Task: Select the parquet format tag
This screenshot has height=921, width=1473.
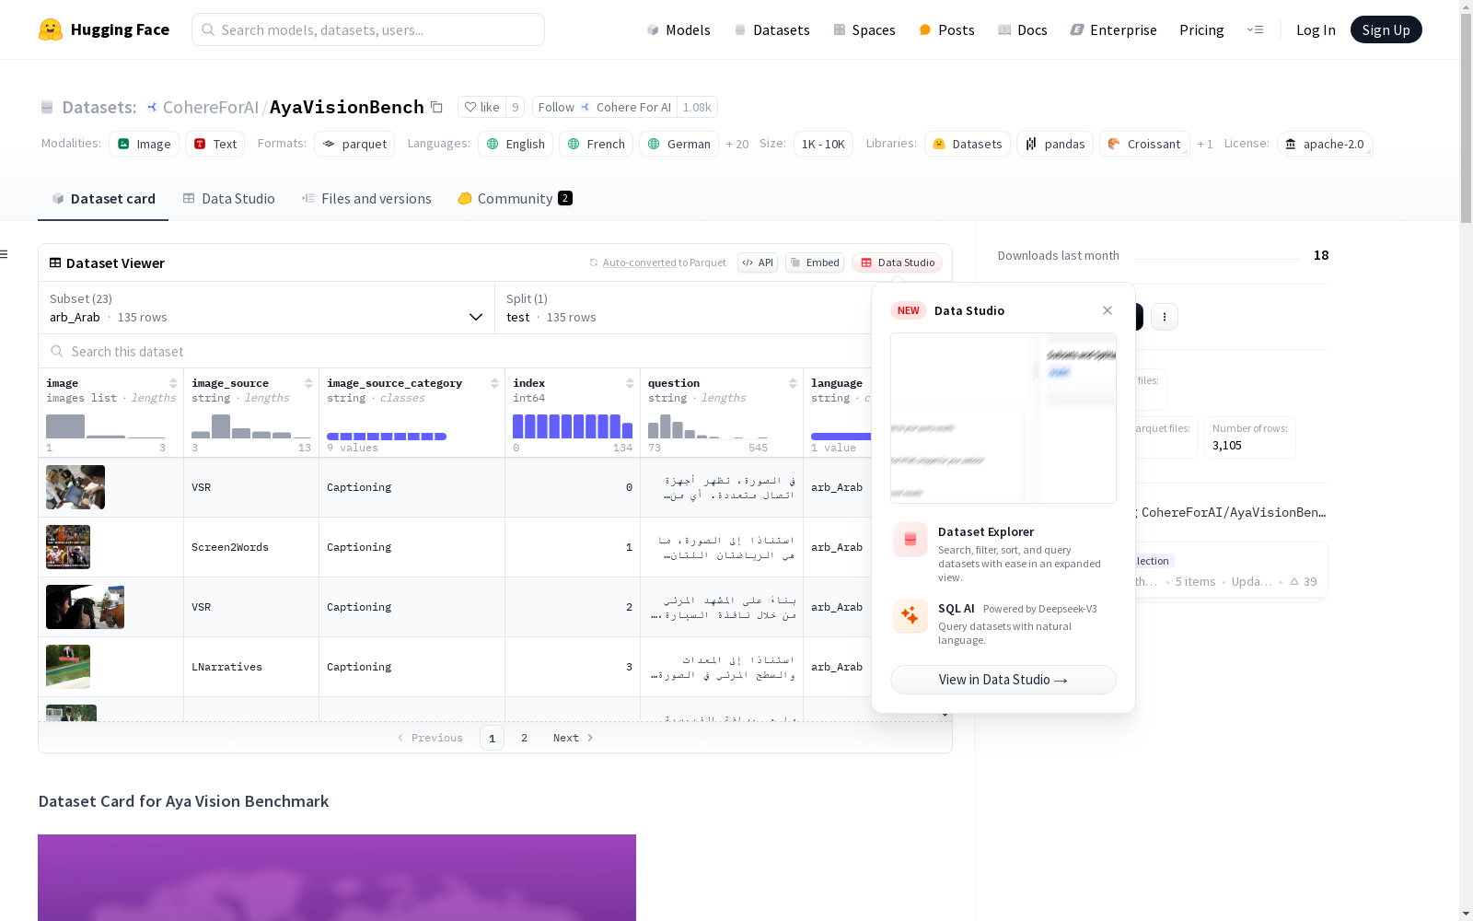Action: pos(354,144)
